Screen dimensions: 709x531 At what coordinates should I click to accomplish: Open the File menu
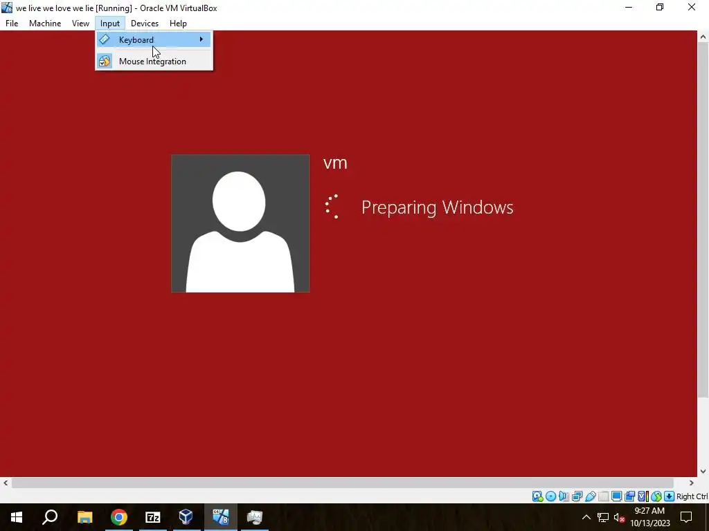click(12, 24)
